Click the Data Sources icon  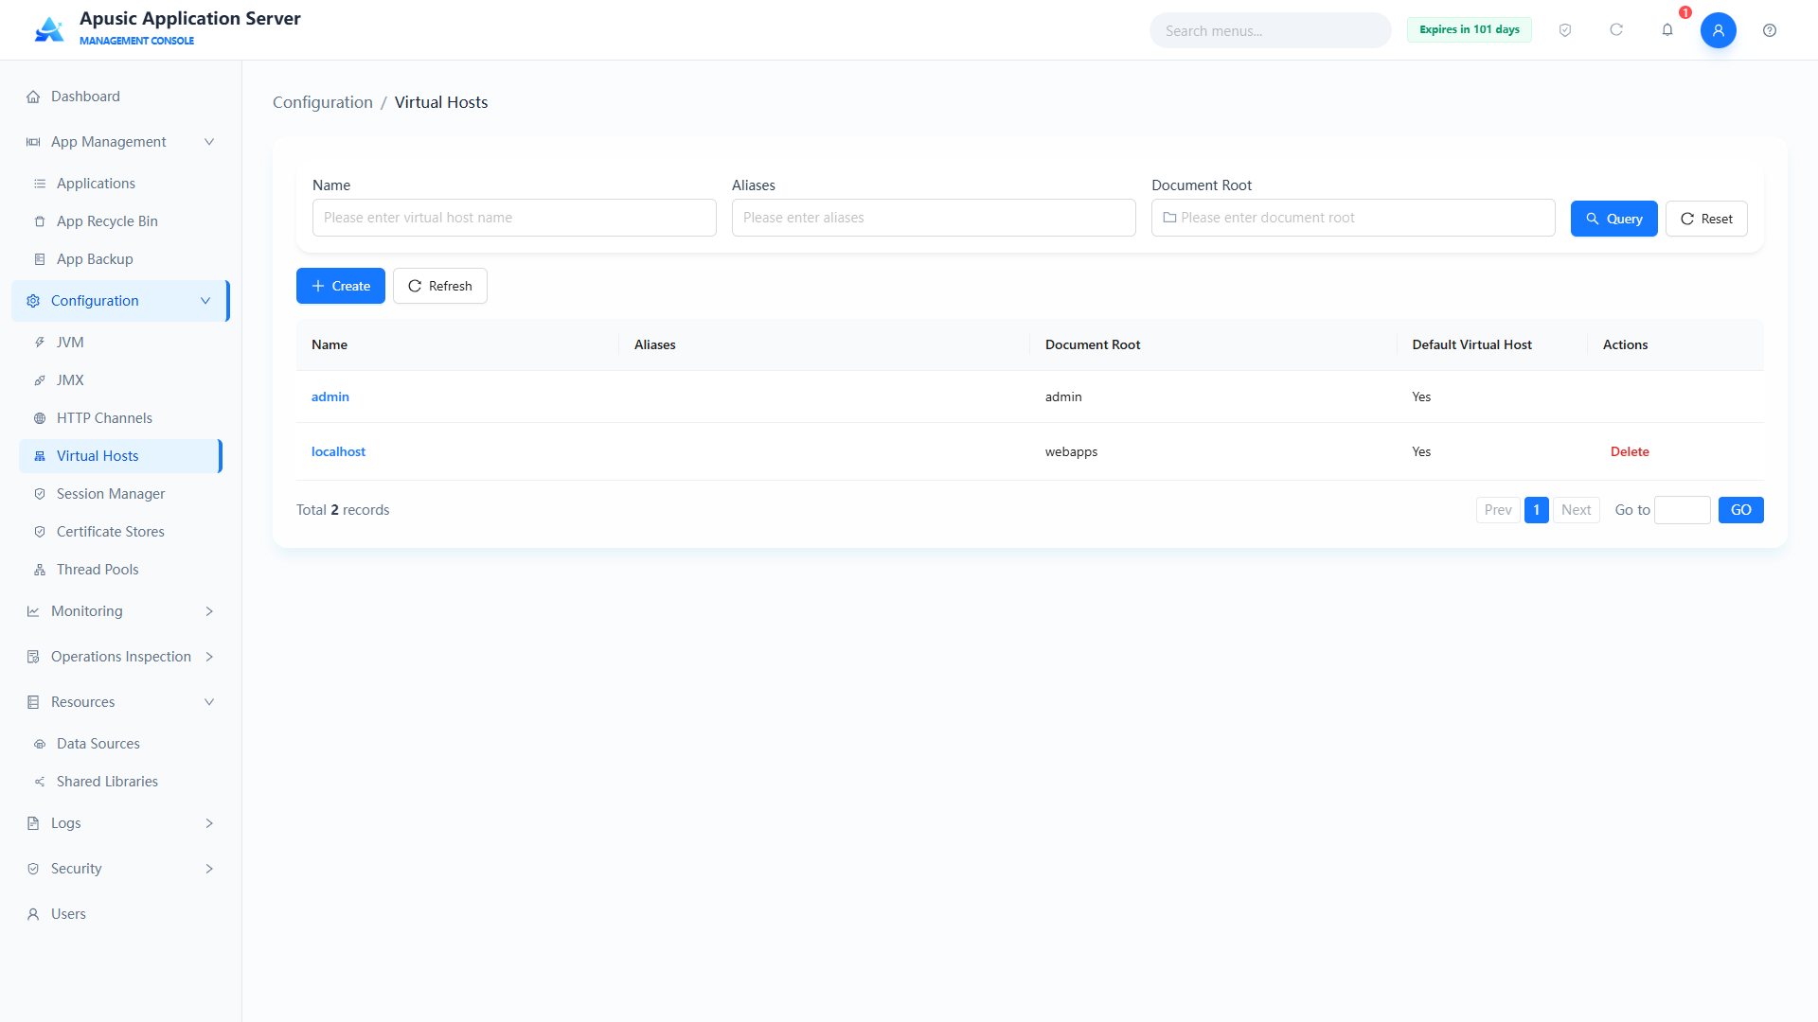pyautogui.click(x=40, y=744)
